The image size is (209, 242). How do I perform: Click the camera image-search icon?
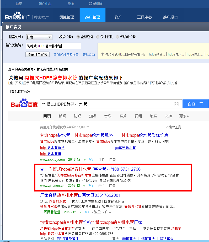tap(176, 104)
